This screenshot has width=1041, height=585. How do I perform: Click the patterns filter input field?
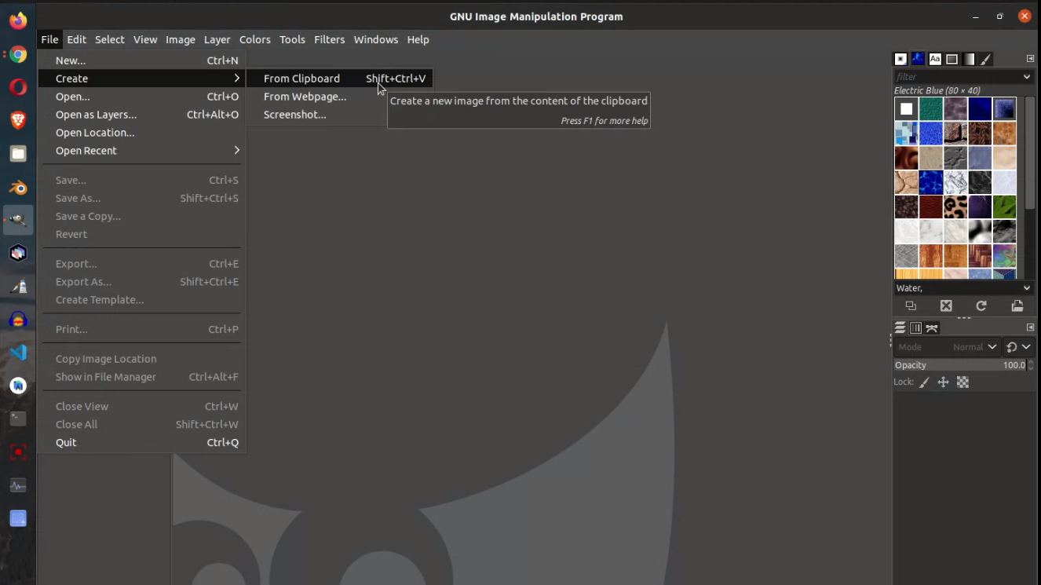click(x=957, y=77)
